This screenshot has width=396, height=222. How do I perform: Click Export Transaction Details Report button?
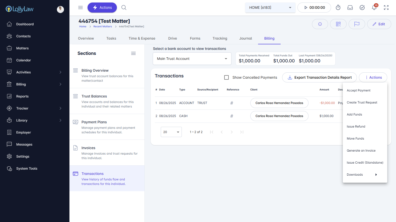[x=319, y=77]
